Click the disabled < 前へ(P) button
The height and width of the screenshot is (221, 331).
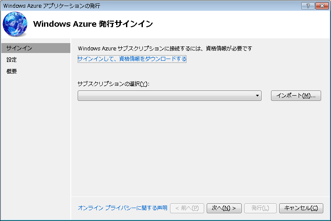click(187, 208)
